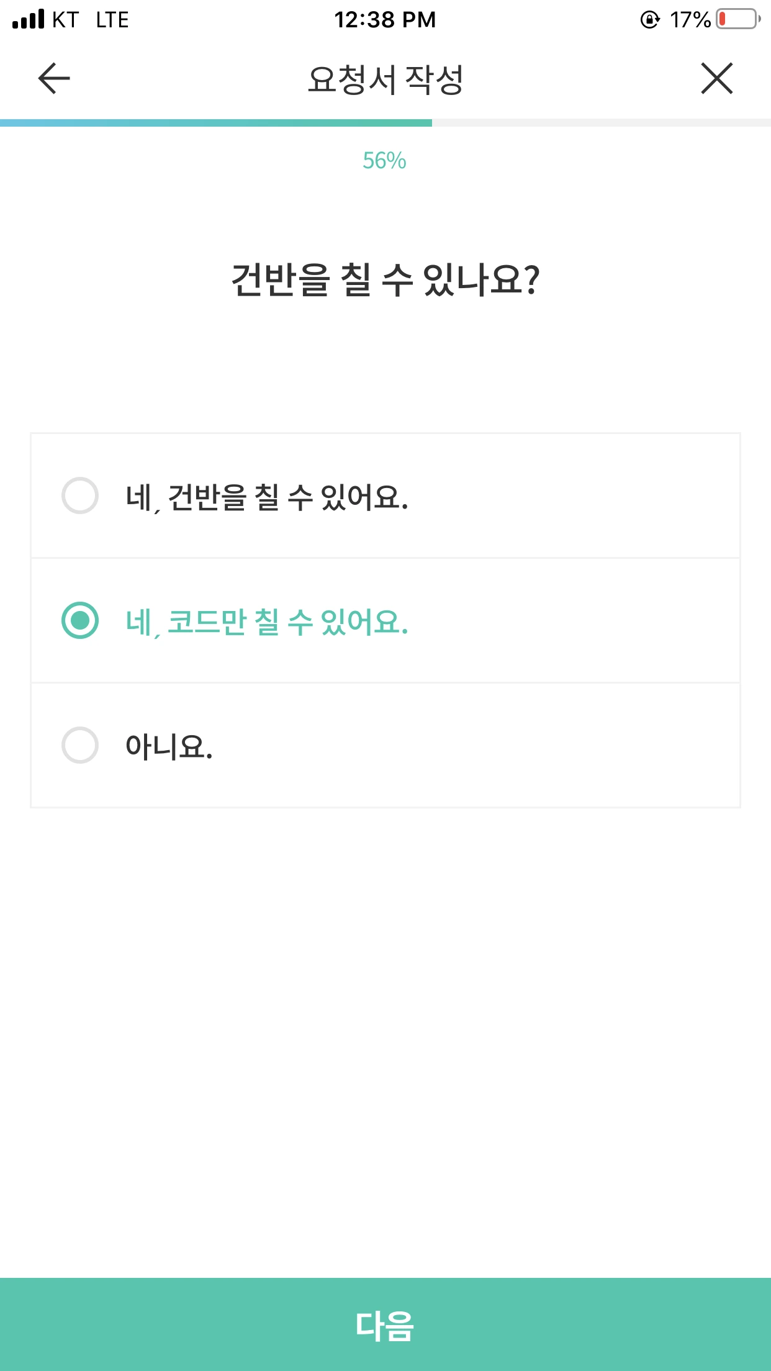Close the request form with X icon
This screenshot has height=1371, width=771.
[717, 78]
